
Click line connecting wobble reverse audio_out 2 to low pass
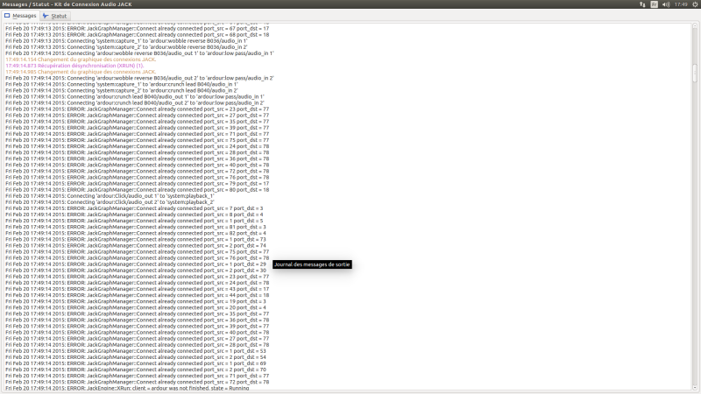click(139, 78)
